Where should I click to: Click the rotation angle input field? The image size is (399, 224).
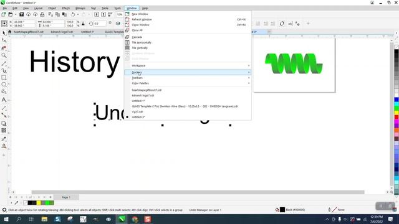click(x=100, y=24)
